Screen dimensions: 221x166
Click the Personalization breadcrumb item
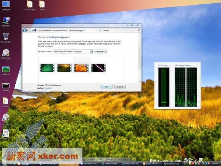tap(59, 31)
